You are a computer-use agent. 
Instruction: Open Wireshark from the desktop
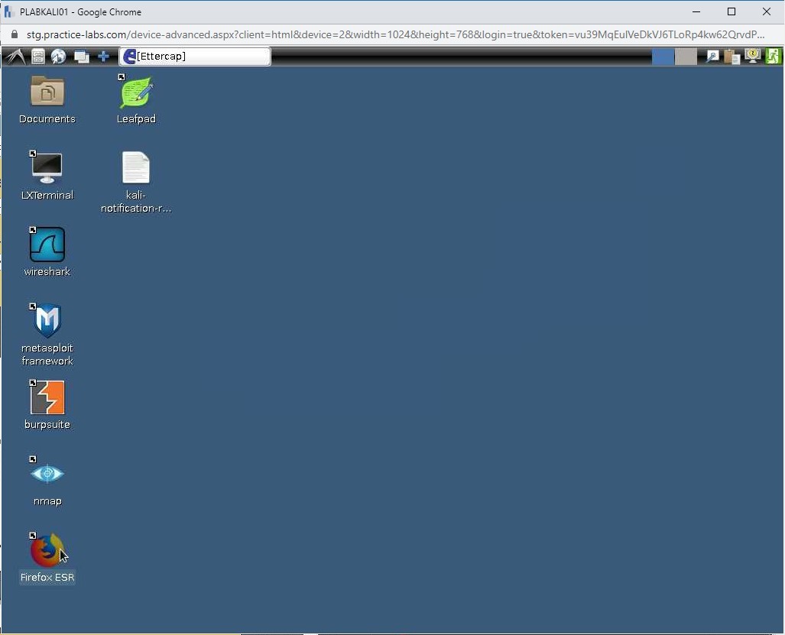tap(47, 251)
